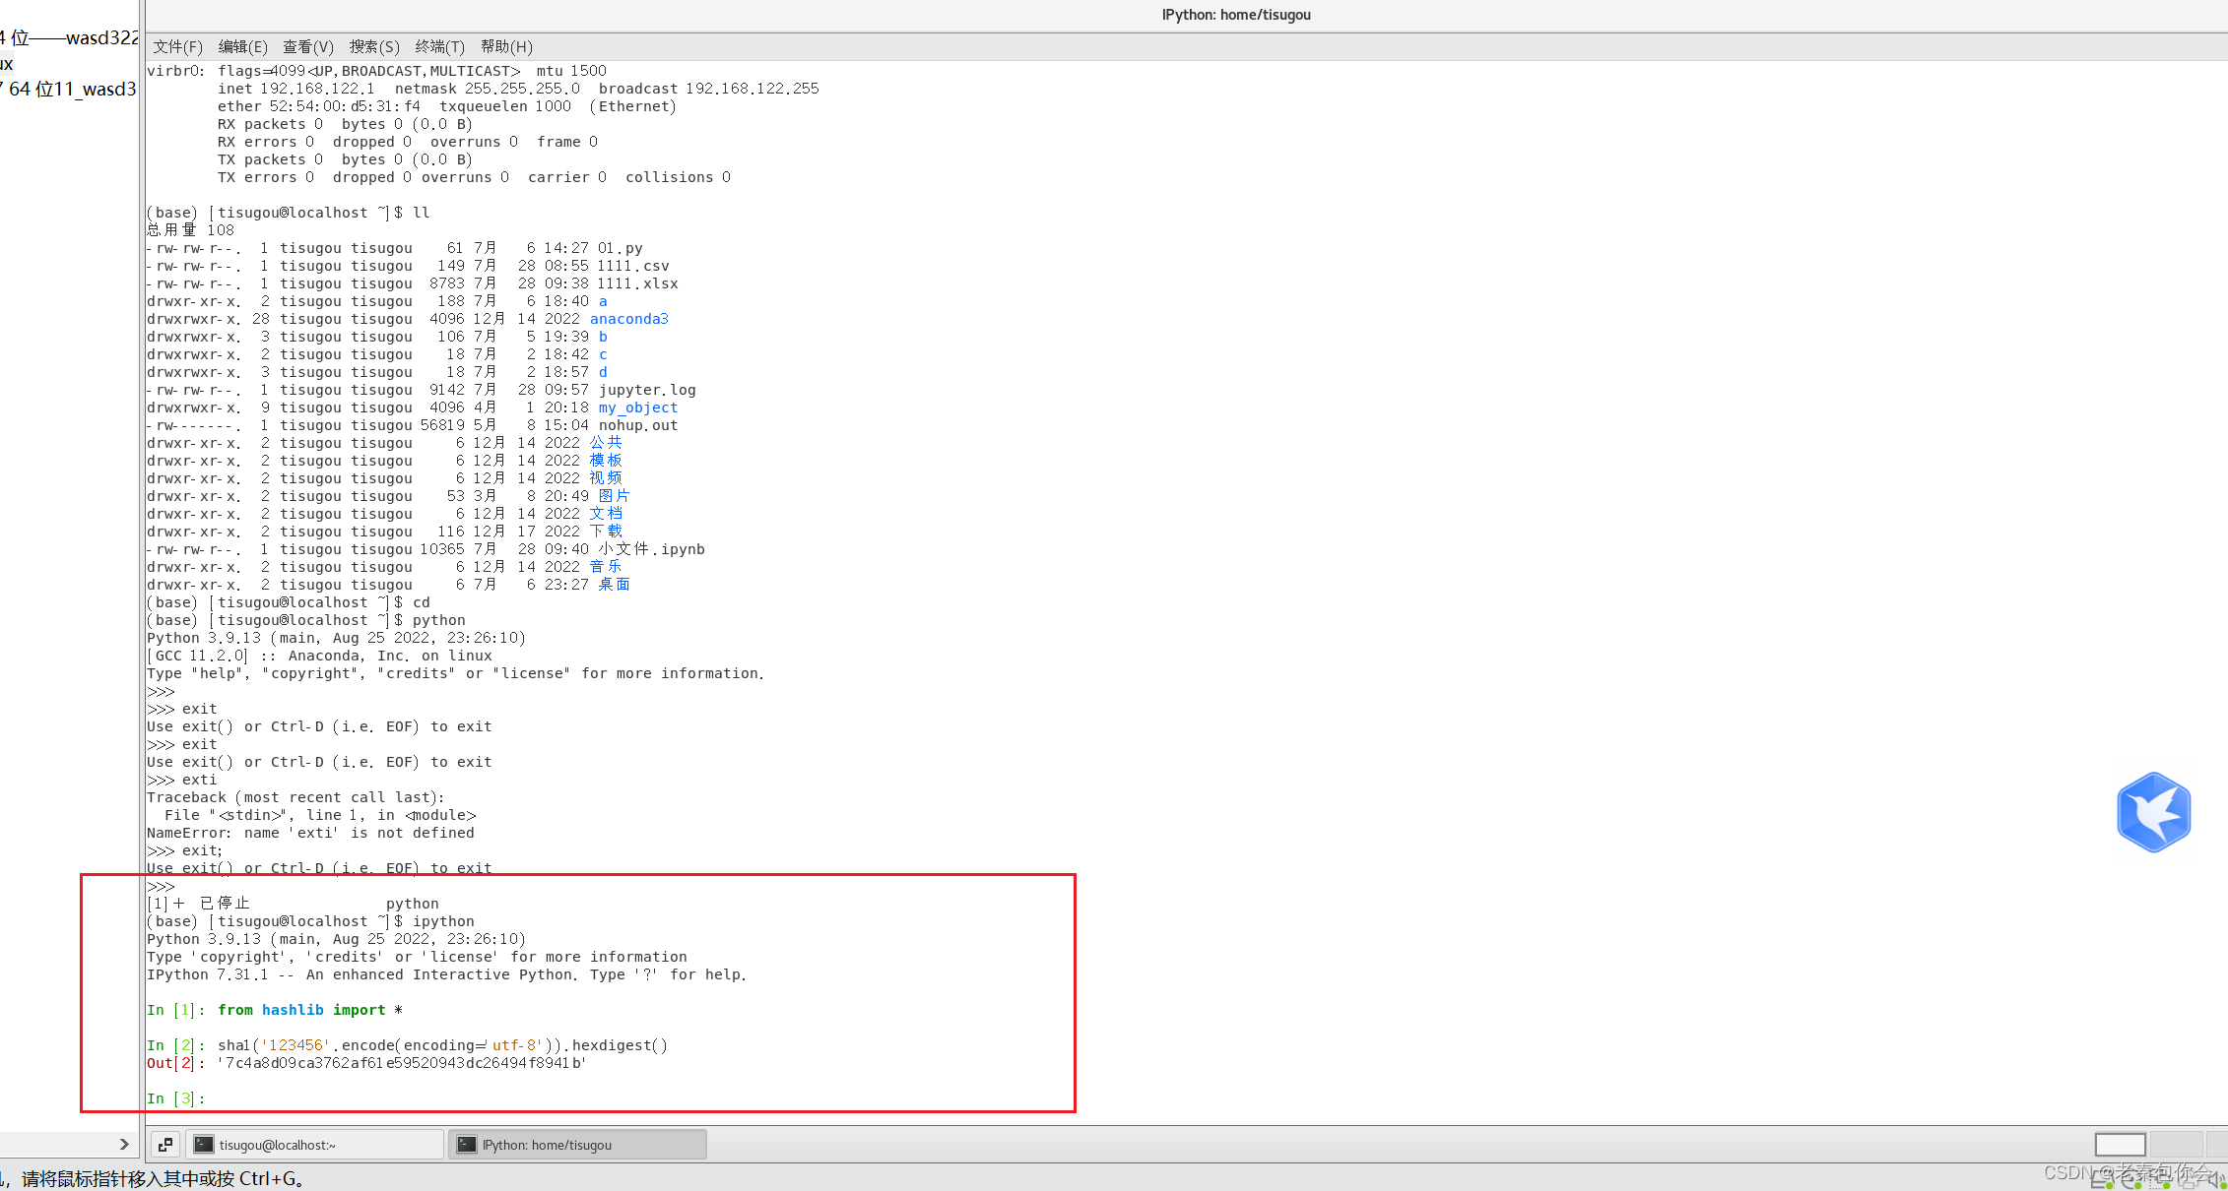Click the NameError message line
This screenshot has width=2228, height=1191.
click(310, 833)
